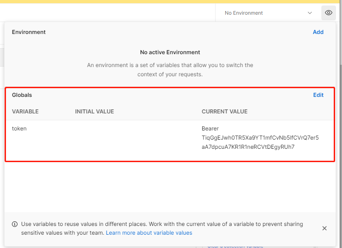Expand the No Environment dropdown chevron

click(x=310, y=13)
